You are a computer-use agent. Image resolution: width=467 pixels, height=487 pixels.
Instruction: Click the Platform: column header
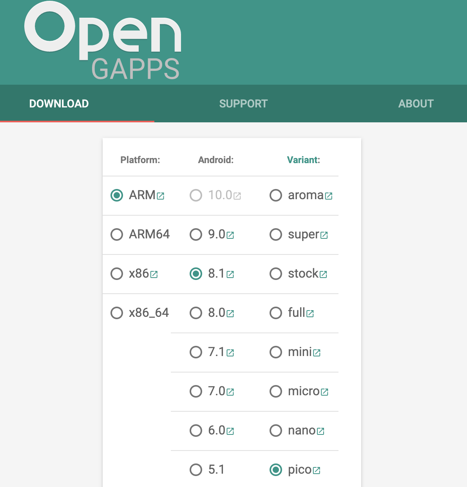[x=140, y=160]
